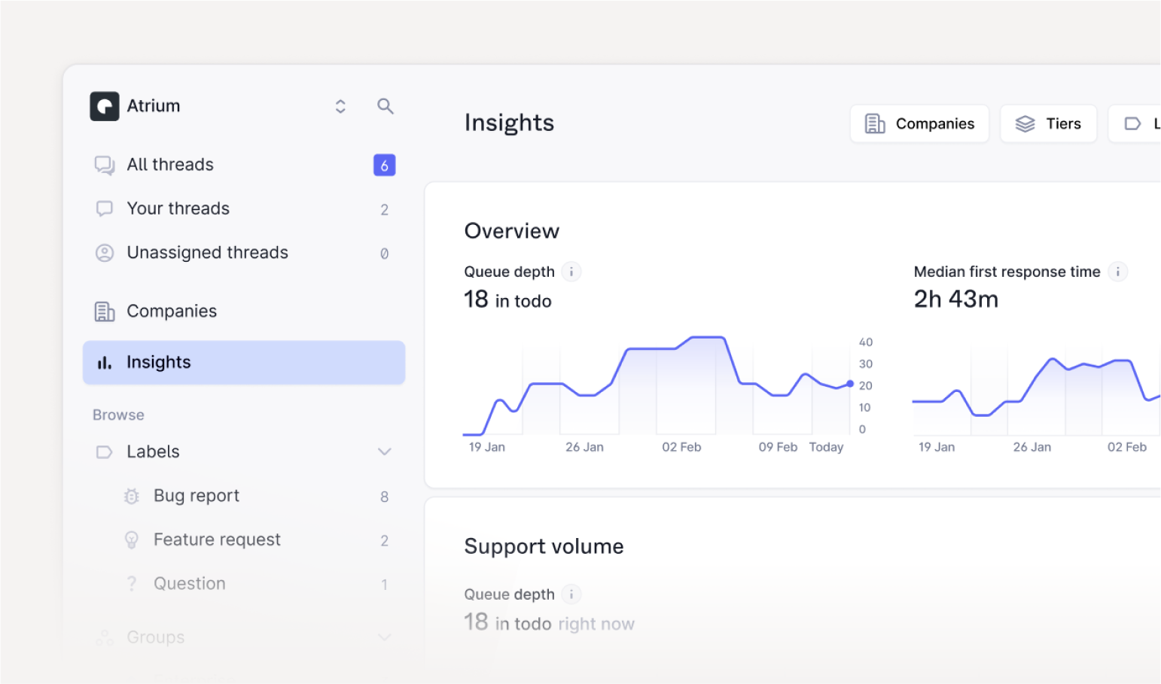Select Companies in the sidebar navigation
This screenshot has height=684, width=1161.
[172, 312]
